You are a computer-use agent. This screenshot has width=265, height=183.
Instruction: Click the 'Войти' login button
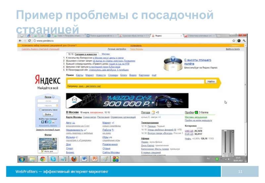(x=48, y=114)
